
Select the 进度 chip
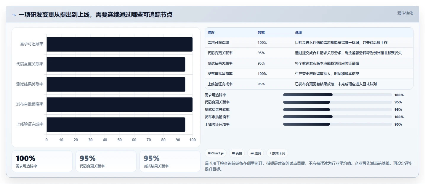pyautogui.click(x=256, y=153)
